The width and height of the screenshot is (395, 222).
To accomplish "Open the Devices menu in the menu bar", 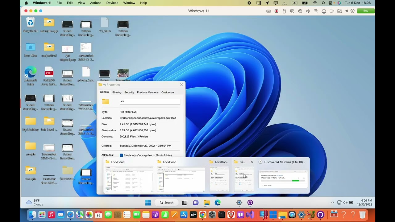I will pos(112,3).
